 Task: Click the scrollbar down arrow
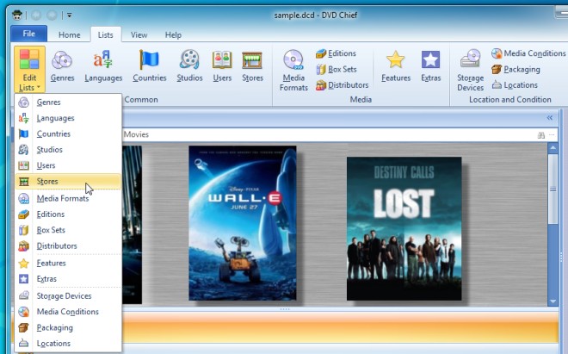553,301
